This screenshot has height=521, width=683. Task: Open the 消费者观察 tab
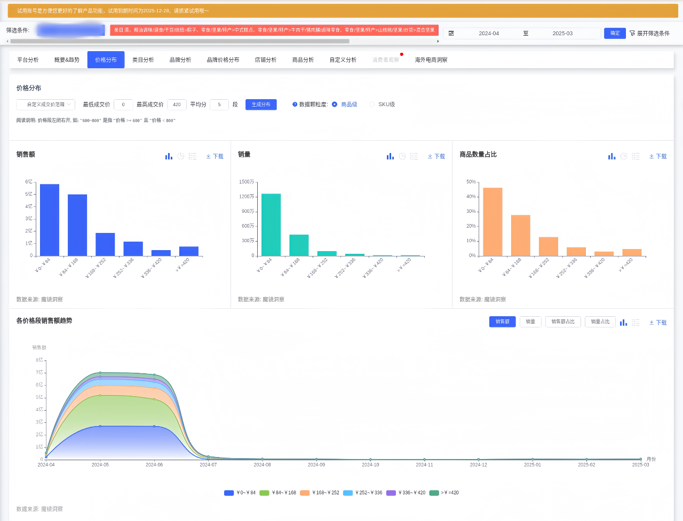pyautogui.click(x=386, y=60)
